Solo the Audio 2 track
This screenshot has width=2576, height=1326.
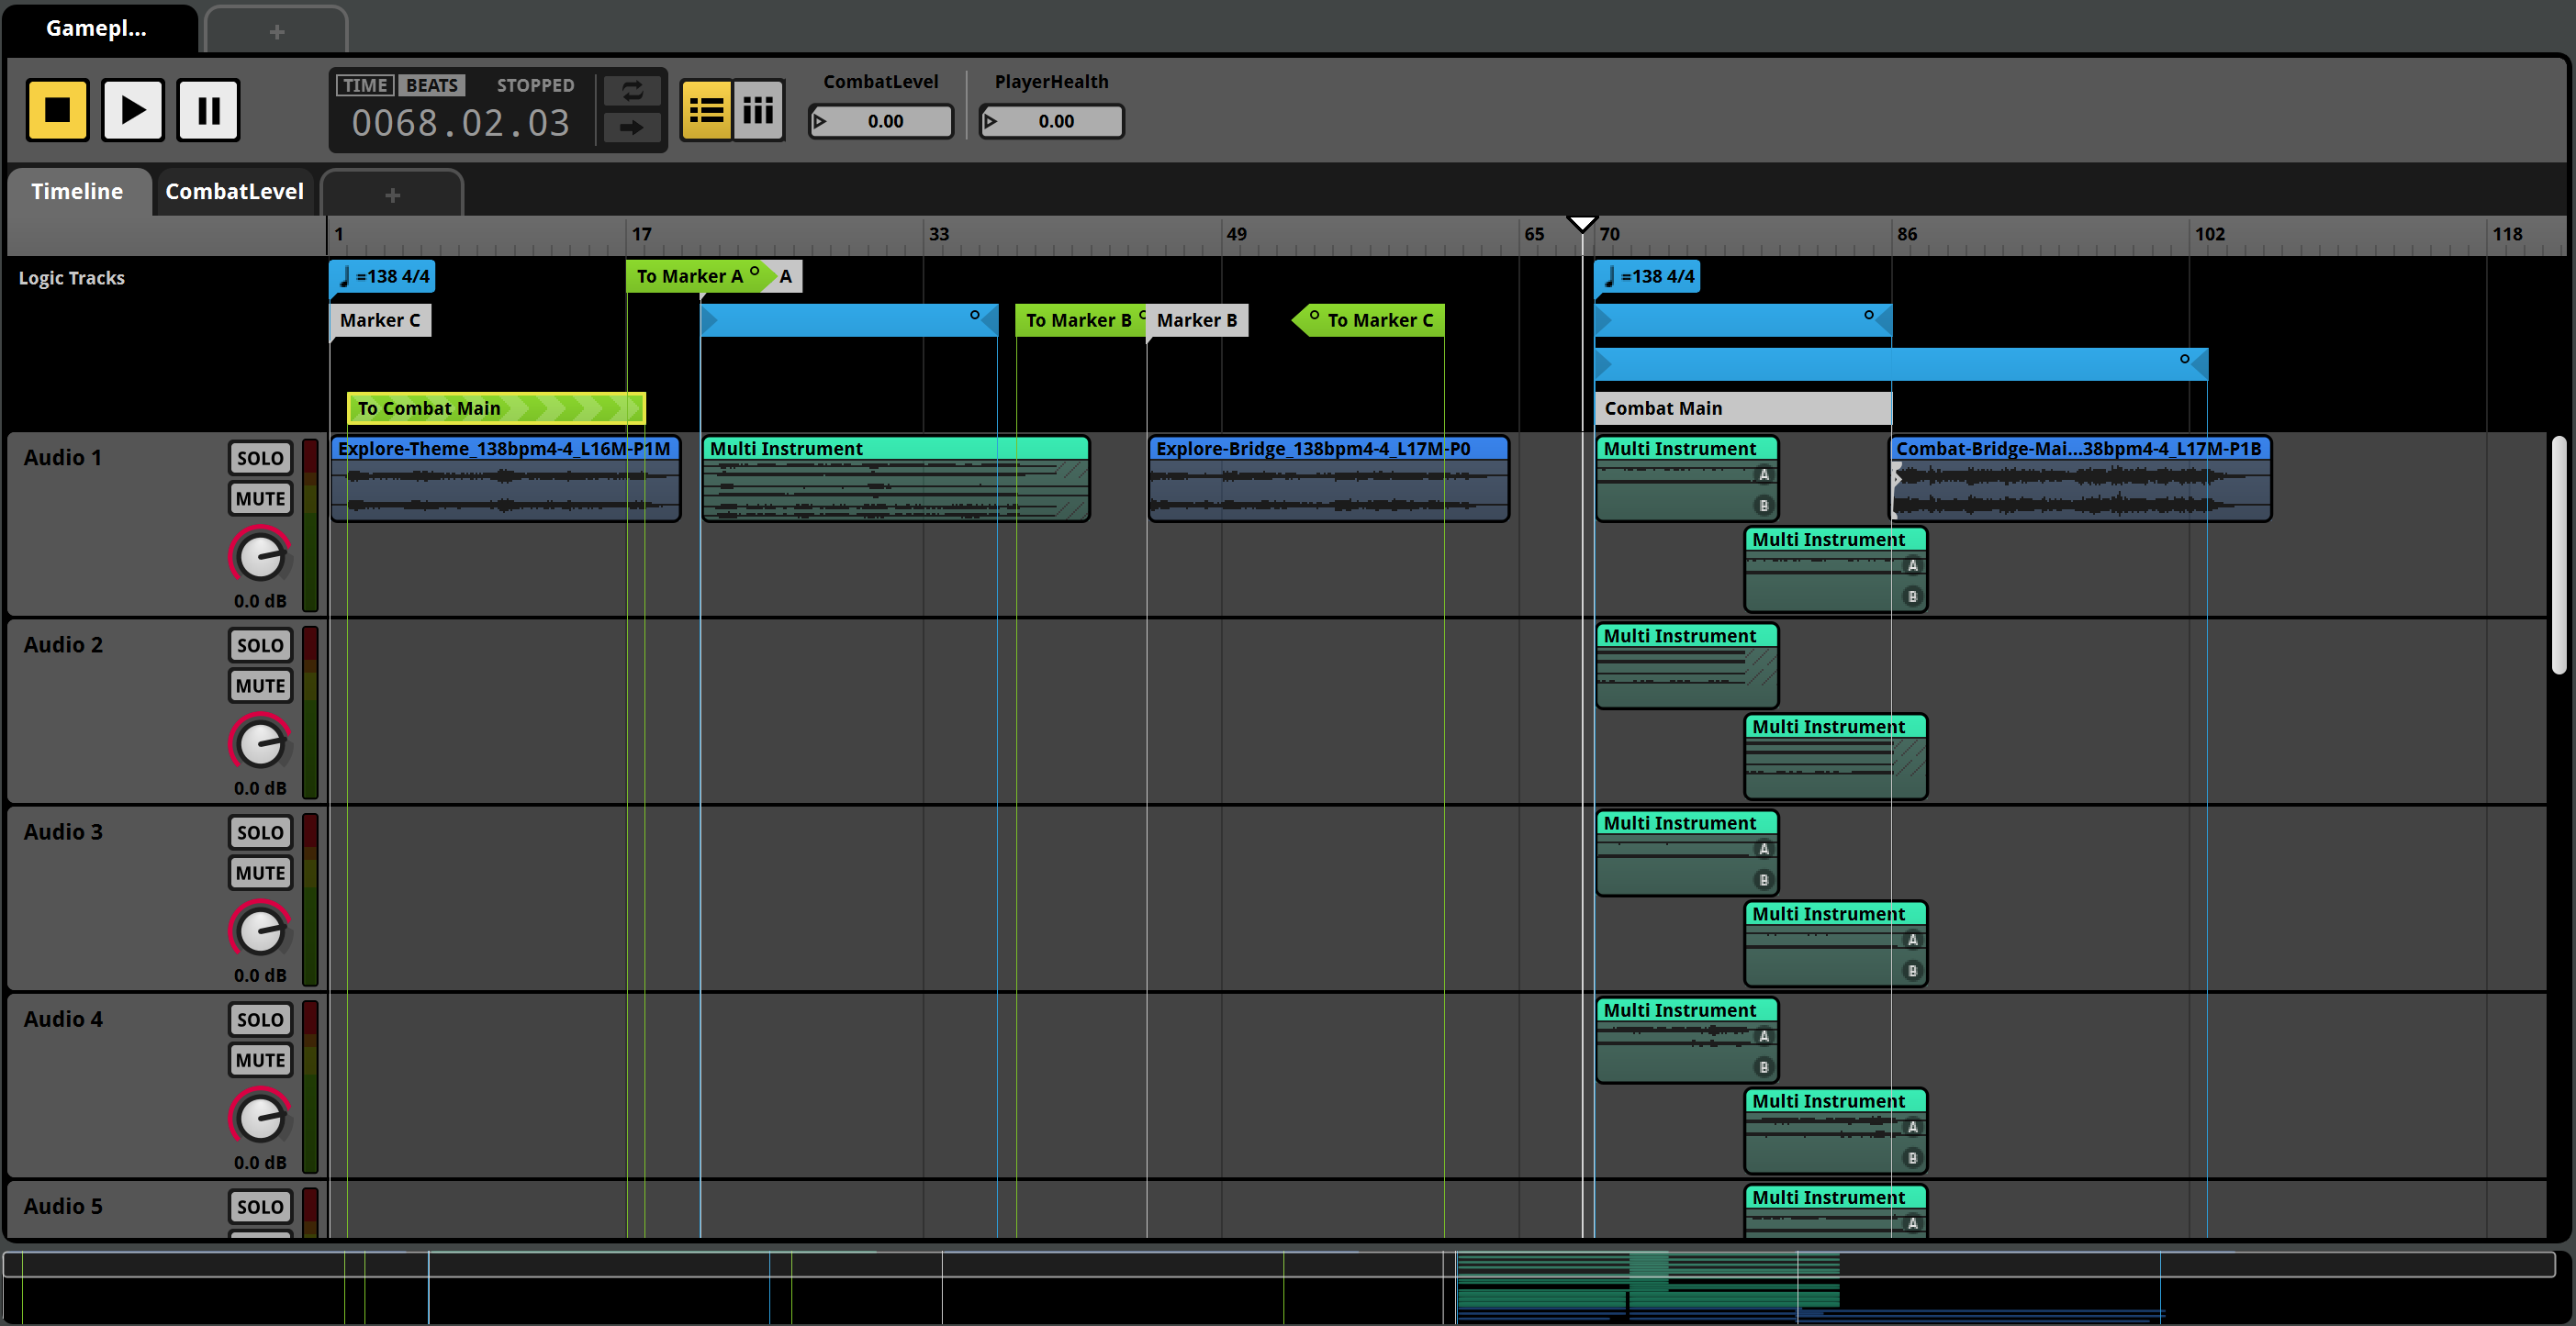click(x=260, y=644)
